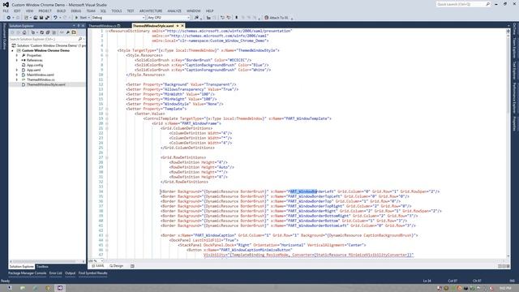Pin the Solution Explorer panel

79,25
